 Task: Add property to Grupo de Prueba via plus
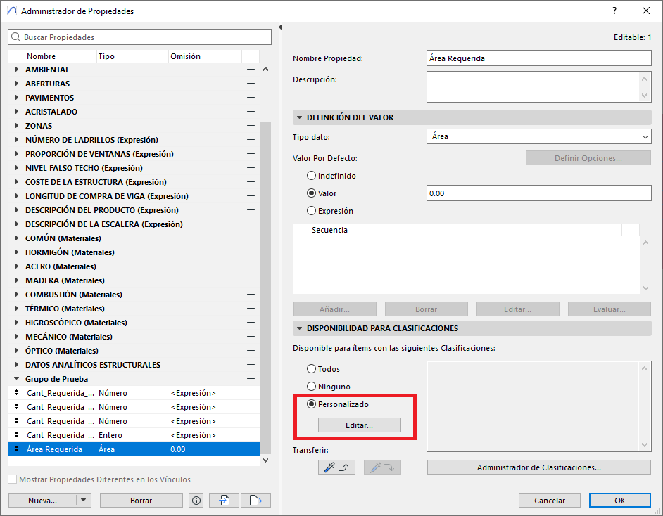[251, 379]
